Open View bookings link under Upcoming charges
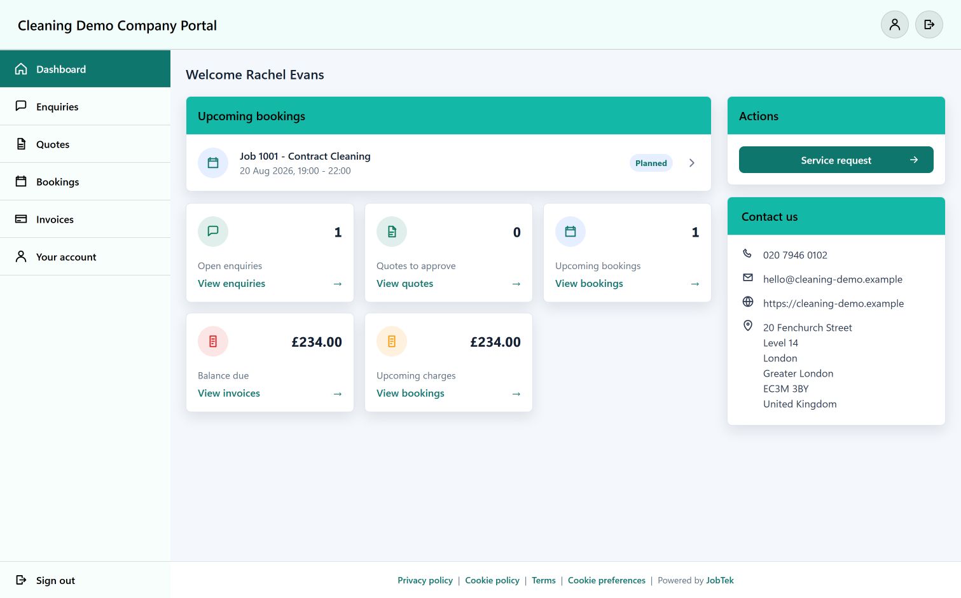Viewport: 961px width, 598px height. 410,393
